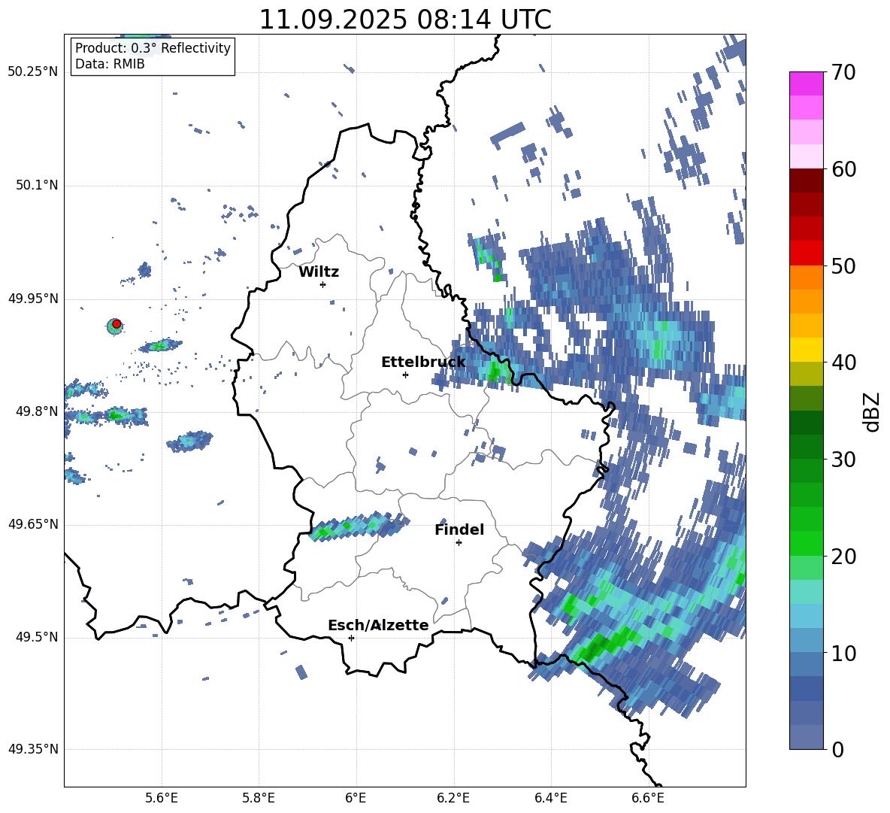Click the 6°E longitude label

356,798
